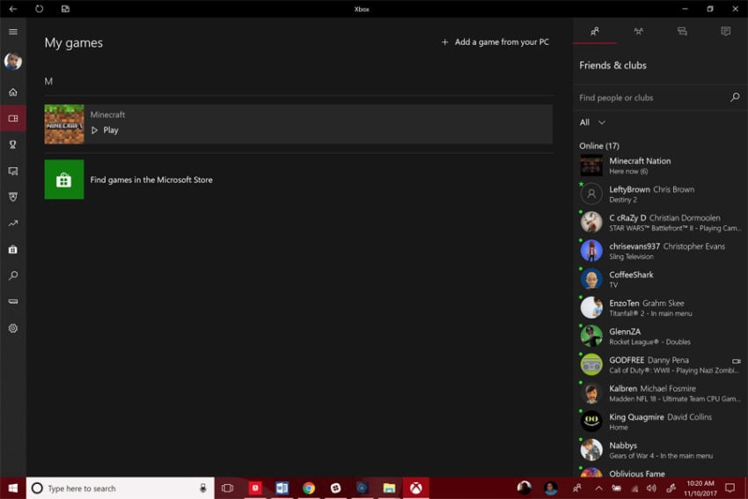Open the taskbar clock showing 10:20 AM
This screenshot has height=499, width=748.
700,488
